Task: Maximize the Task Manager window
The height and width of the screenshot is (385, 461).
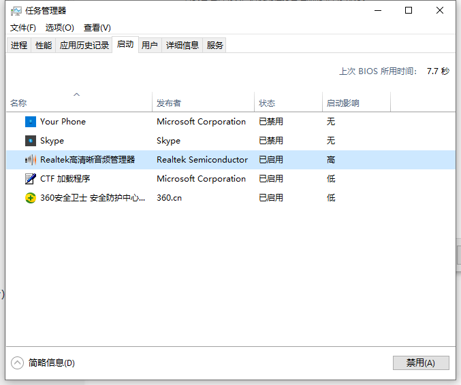Action: pos(409,11)
